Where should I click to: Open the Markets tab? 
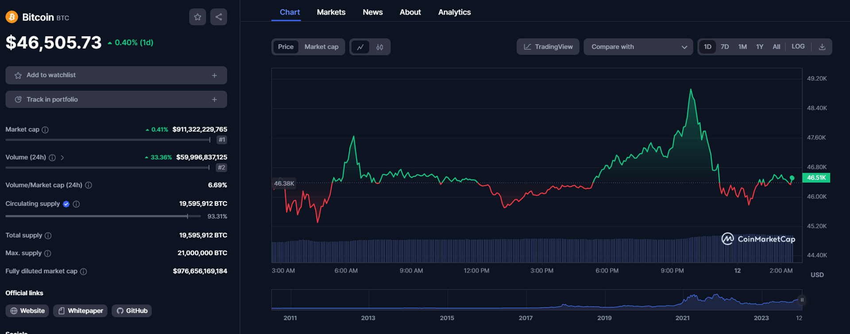pos(331,12)
